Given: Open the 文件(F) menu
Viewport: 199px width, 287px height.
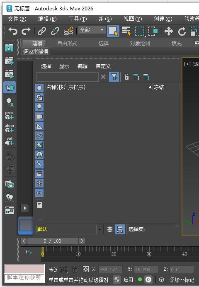Looking at the screenshot, I should coord(17,19).
